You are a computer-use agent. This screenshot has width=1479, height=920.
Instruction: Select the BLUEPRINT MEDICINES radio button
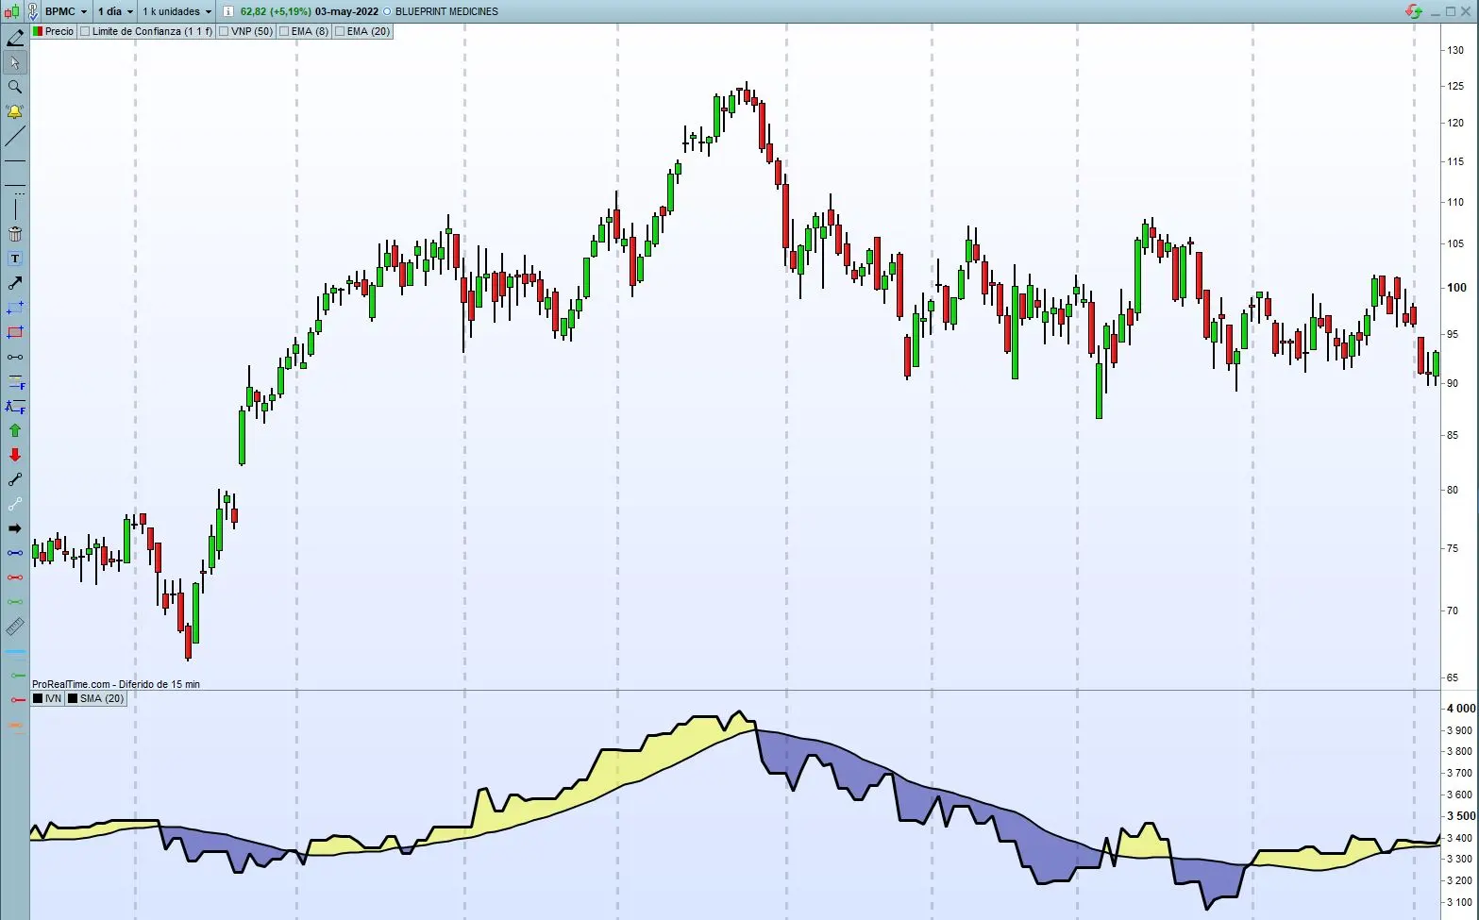pyautogui.click(x=386, y=11)
